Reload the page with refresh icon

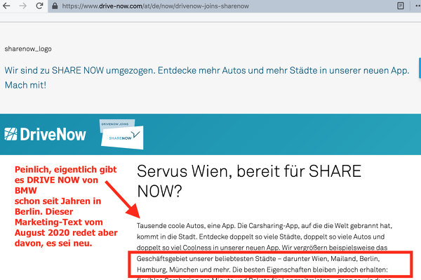pyautogui.click(x=40, y=6)
